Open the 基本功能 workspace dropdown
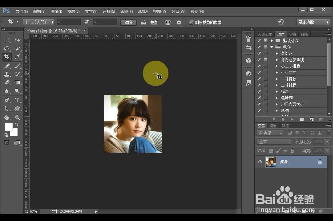This screenshot has width=333, height=221. 313,22
